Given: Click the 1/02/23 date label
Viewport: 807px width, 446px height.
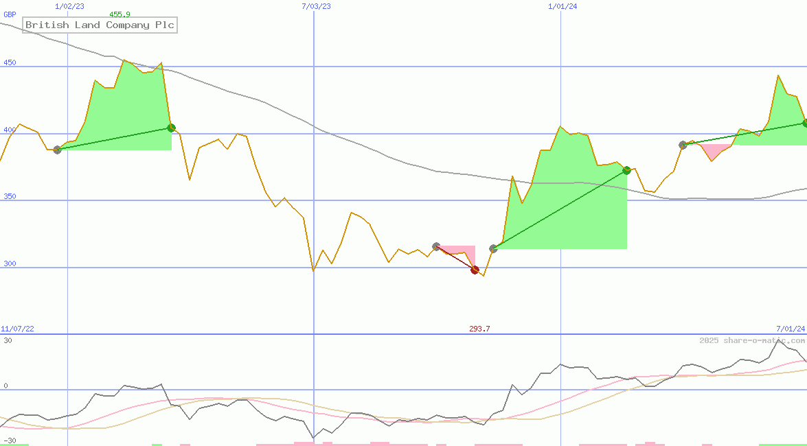Looking at the screenshot, I should tap(69, 6).
